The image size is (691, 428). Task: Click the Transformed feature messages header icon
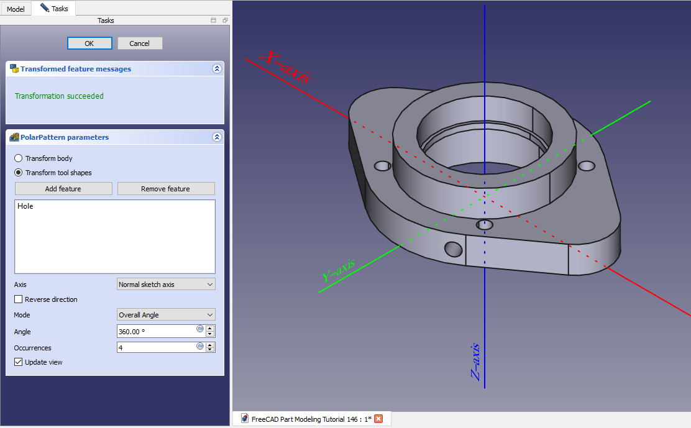(14, 69)
